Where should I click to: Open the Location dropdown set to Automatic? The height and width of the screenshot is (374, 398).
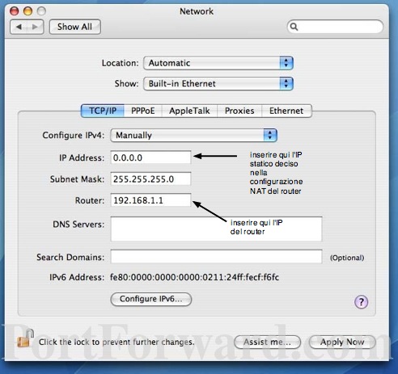click(218, 63)
